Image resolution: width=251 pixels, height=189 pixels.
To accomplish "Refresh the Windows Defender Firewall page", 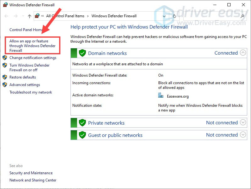I will click(174, 16).
